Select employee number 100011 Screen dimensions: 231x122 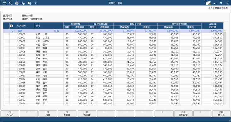[x=21, y=69]
